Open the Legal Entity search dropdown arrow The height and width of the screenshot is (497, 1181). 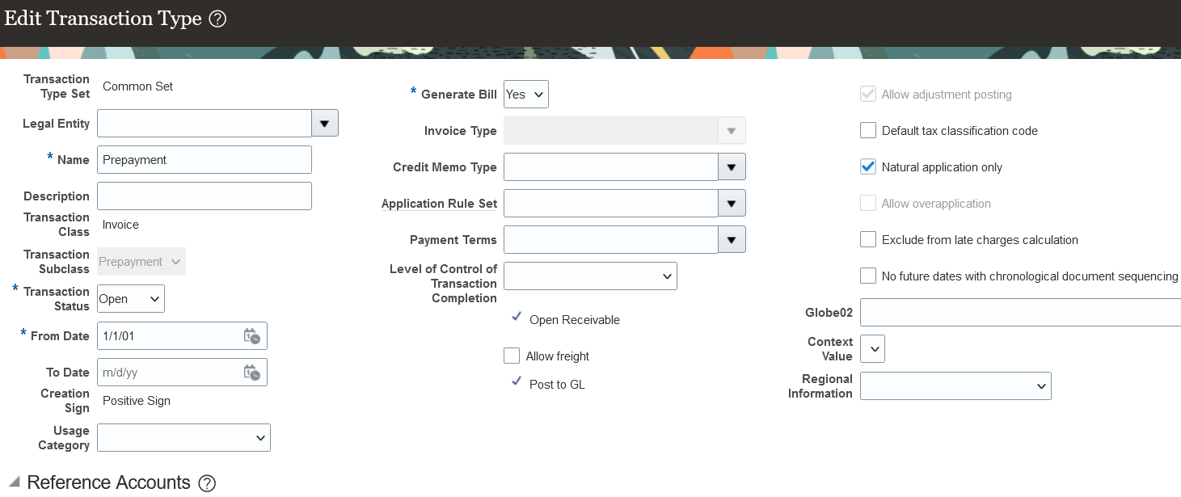[x=324, y=123]
